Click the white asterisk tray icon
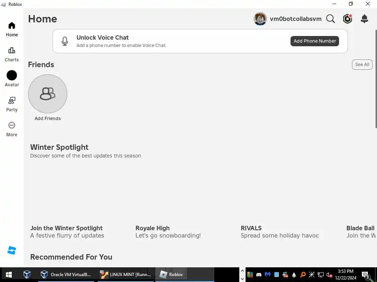 311,275
